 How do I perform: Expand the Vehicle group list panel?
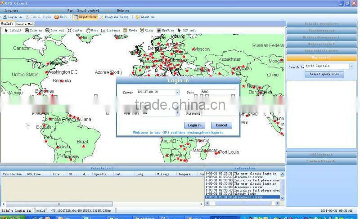[x=321, y=24]
